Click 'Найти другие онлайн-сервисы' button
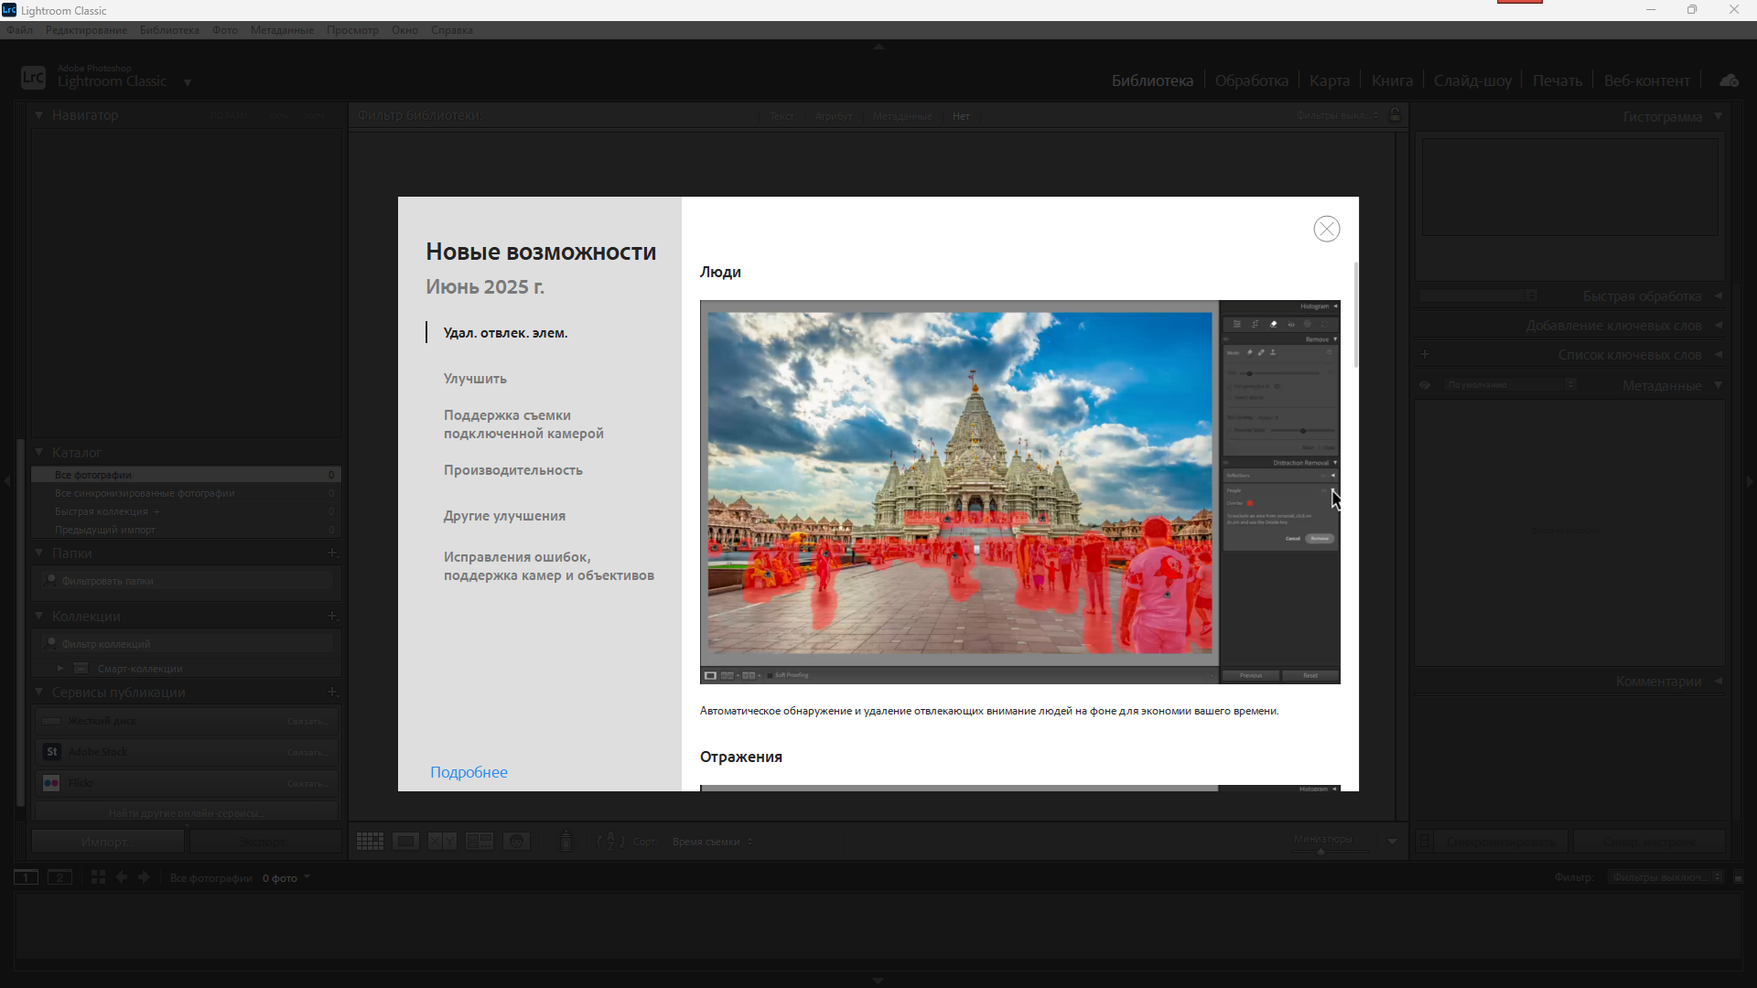1757x988 pixels. point(187,813)
